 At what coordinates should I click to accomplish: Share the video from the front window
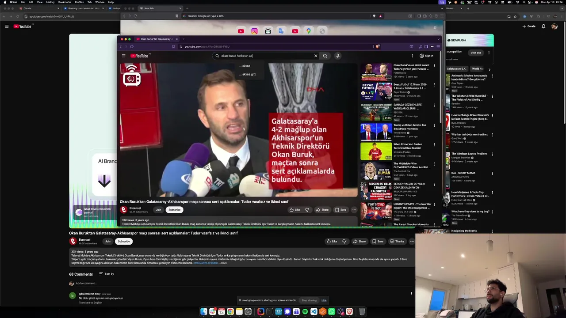click(322, 210)
